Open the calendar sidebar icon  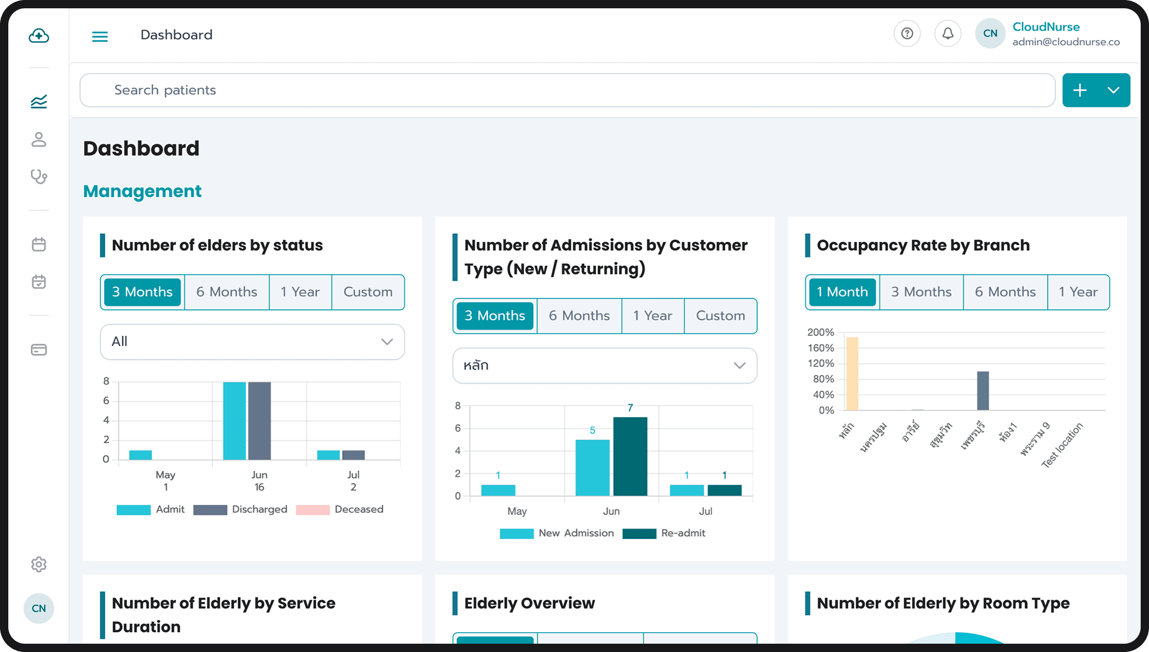39,244
